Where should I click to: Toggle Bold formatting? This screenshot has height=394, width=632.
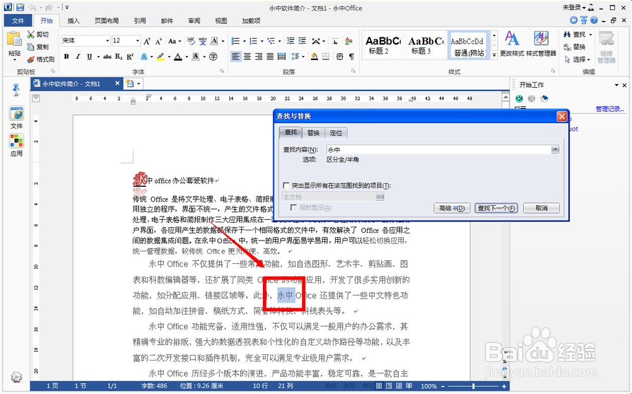[66, 57]
